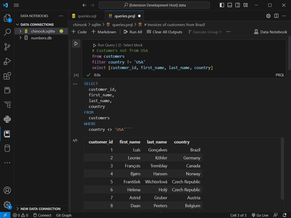Open the Python icon in activity bar
Image resolution: width=291 pixels, height=218 pixels.
tap(7, 119)
